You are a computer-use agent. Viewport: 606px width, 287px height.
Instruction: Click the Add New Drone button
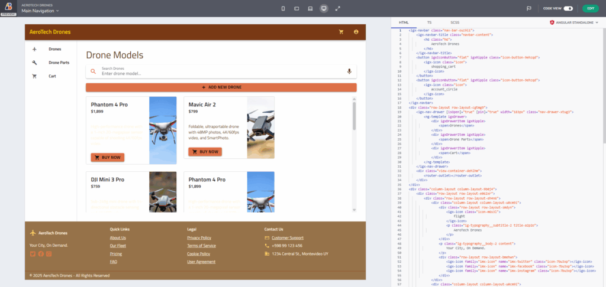(x=221, y=87)
